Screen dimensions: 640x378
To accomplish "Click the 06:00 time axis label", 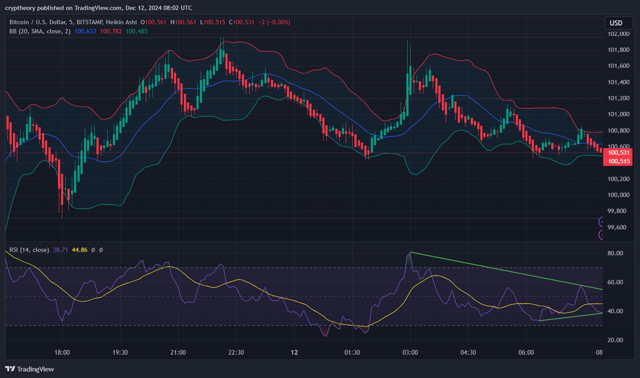I will point(526,353).
